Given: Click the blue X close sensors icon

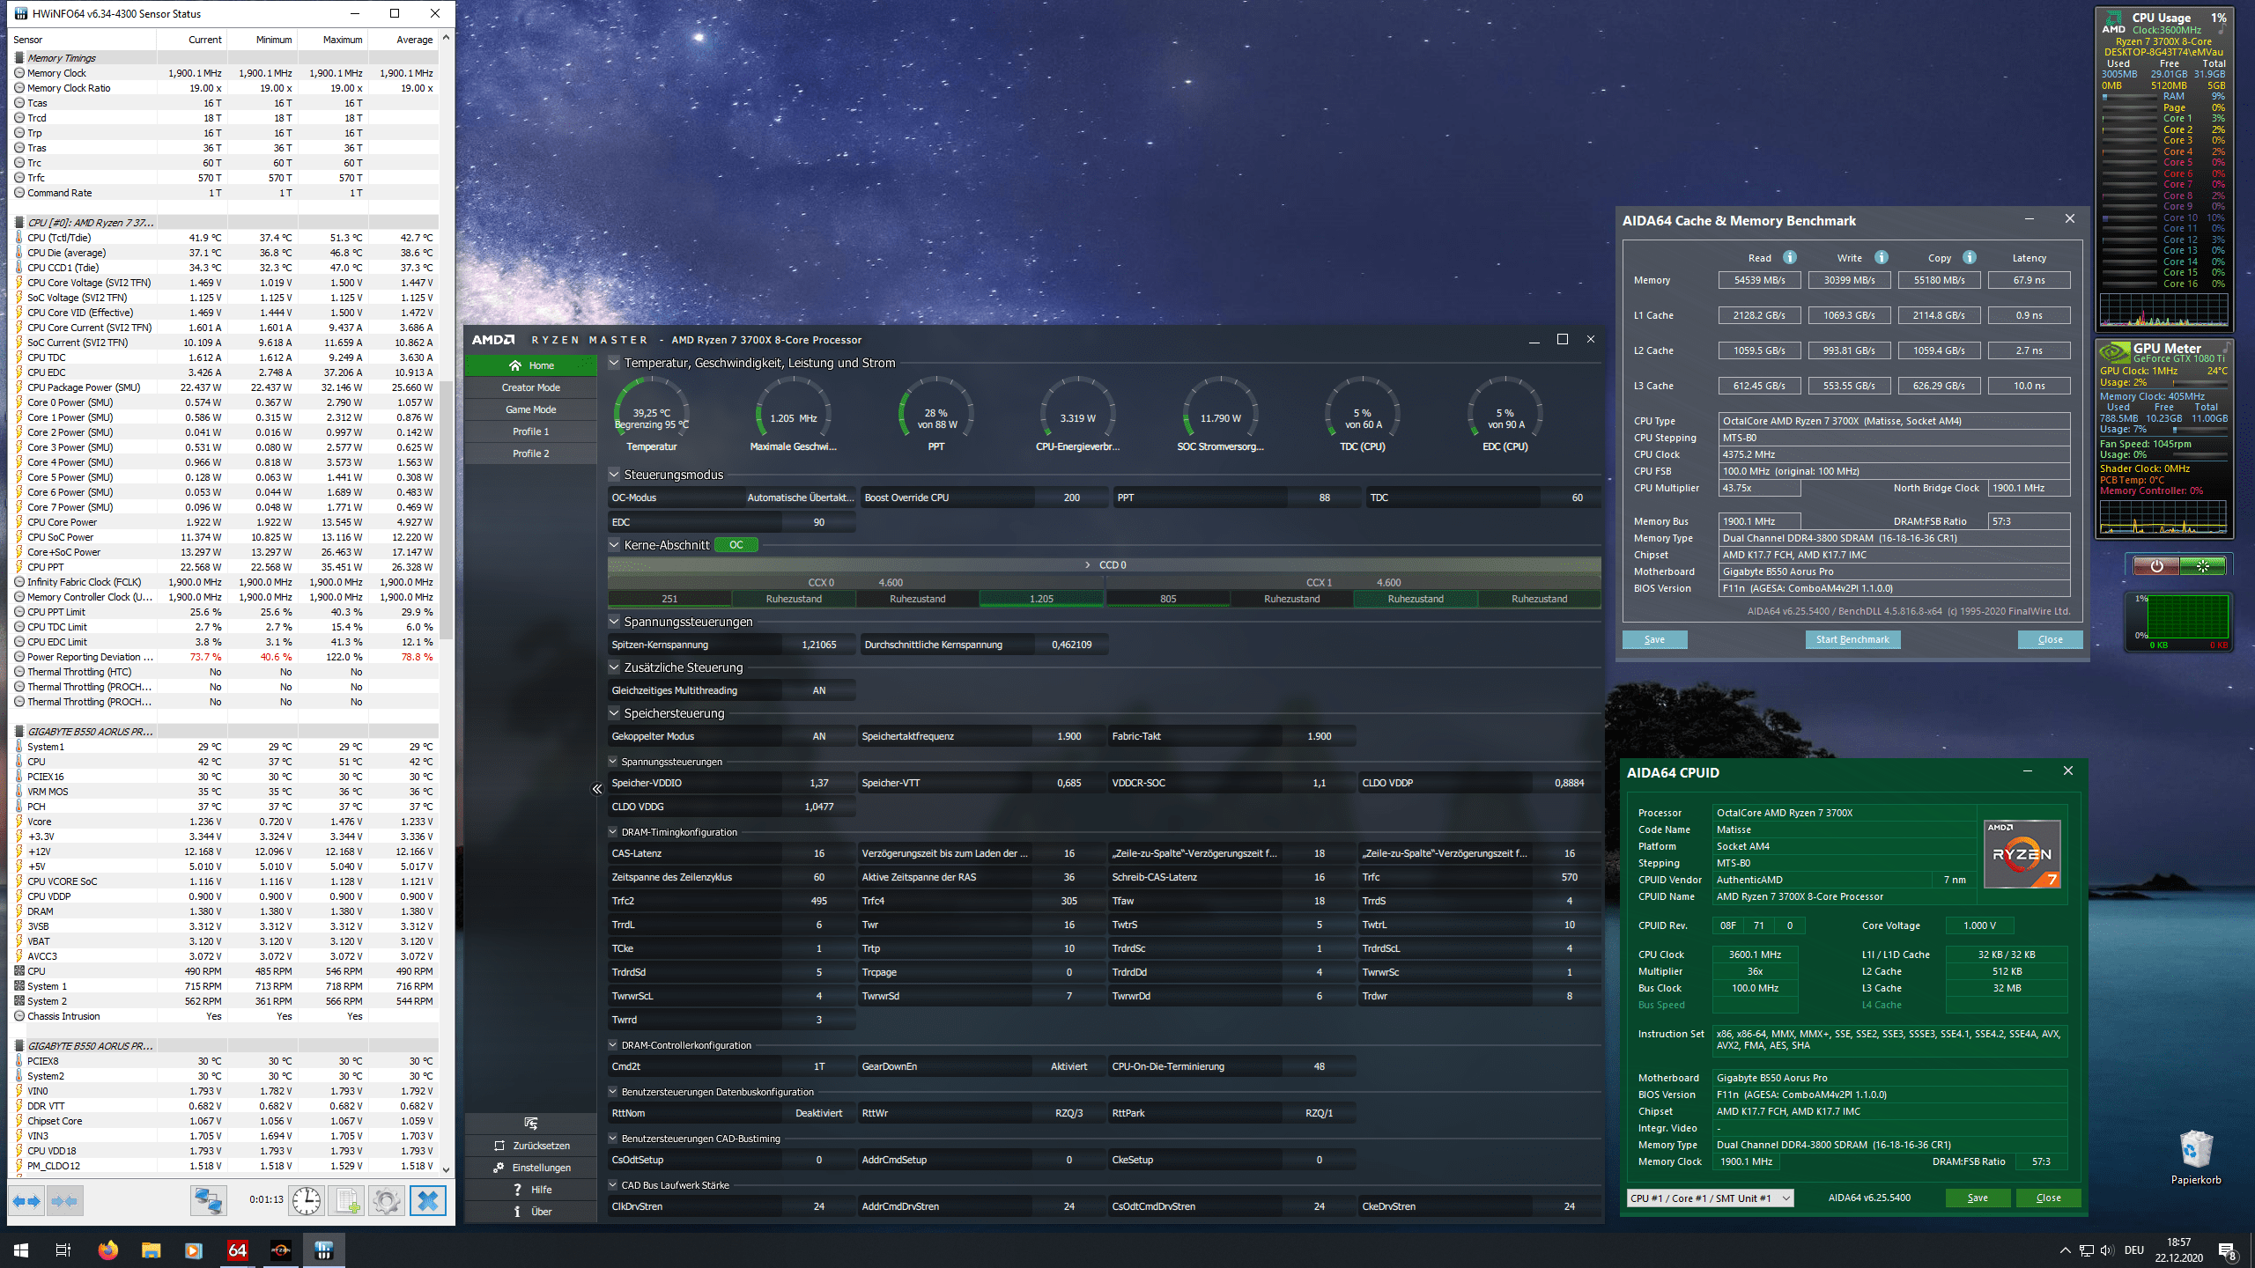Looking at the screenshot, I should (x=428, y=1200).
